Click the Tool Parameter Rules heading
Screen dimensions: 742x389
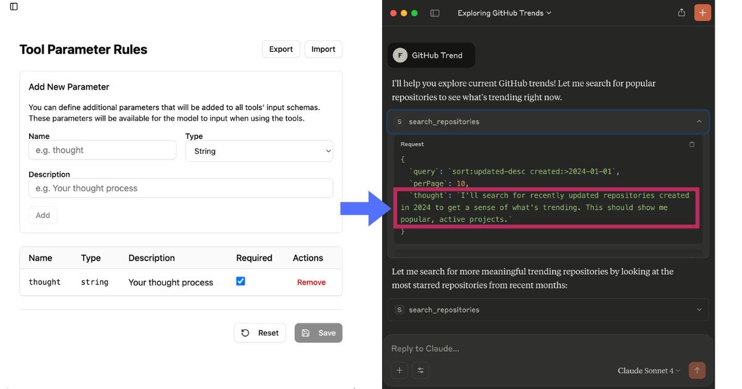(83, 49)
